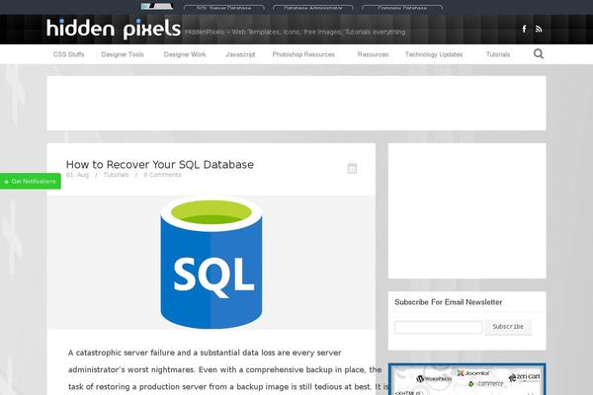Open the Designer Work menu
This screenshot has height=395, width=593.
point(185,54)
